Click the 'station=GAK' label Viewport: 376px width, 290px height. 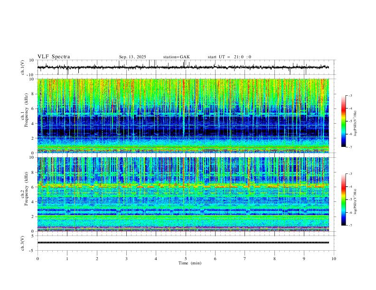[x=176, y=57]
